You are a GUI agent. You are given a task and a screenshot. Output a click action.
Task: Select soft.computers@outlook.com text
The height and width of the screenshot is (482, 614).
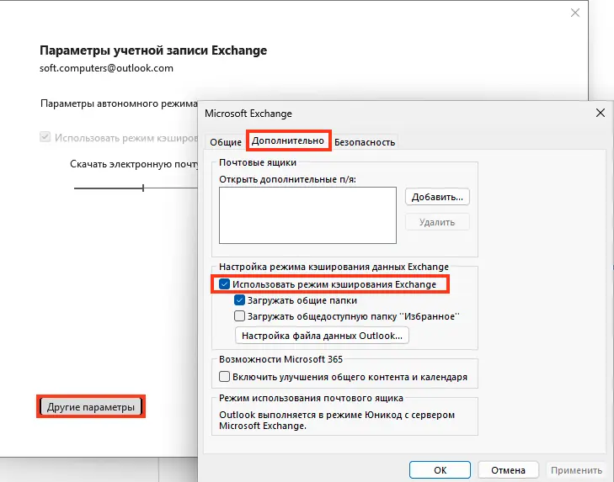106,68
